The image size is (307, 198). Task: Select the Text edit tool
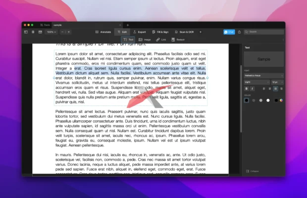[x=128, y=40]
